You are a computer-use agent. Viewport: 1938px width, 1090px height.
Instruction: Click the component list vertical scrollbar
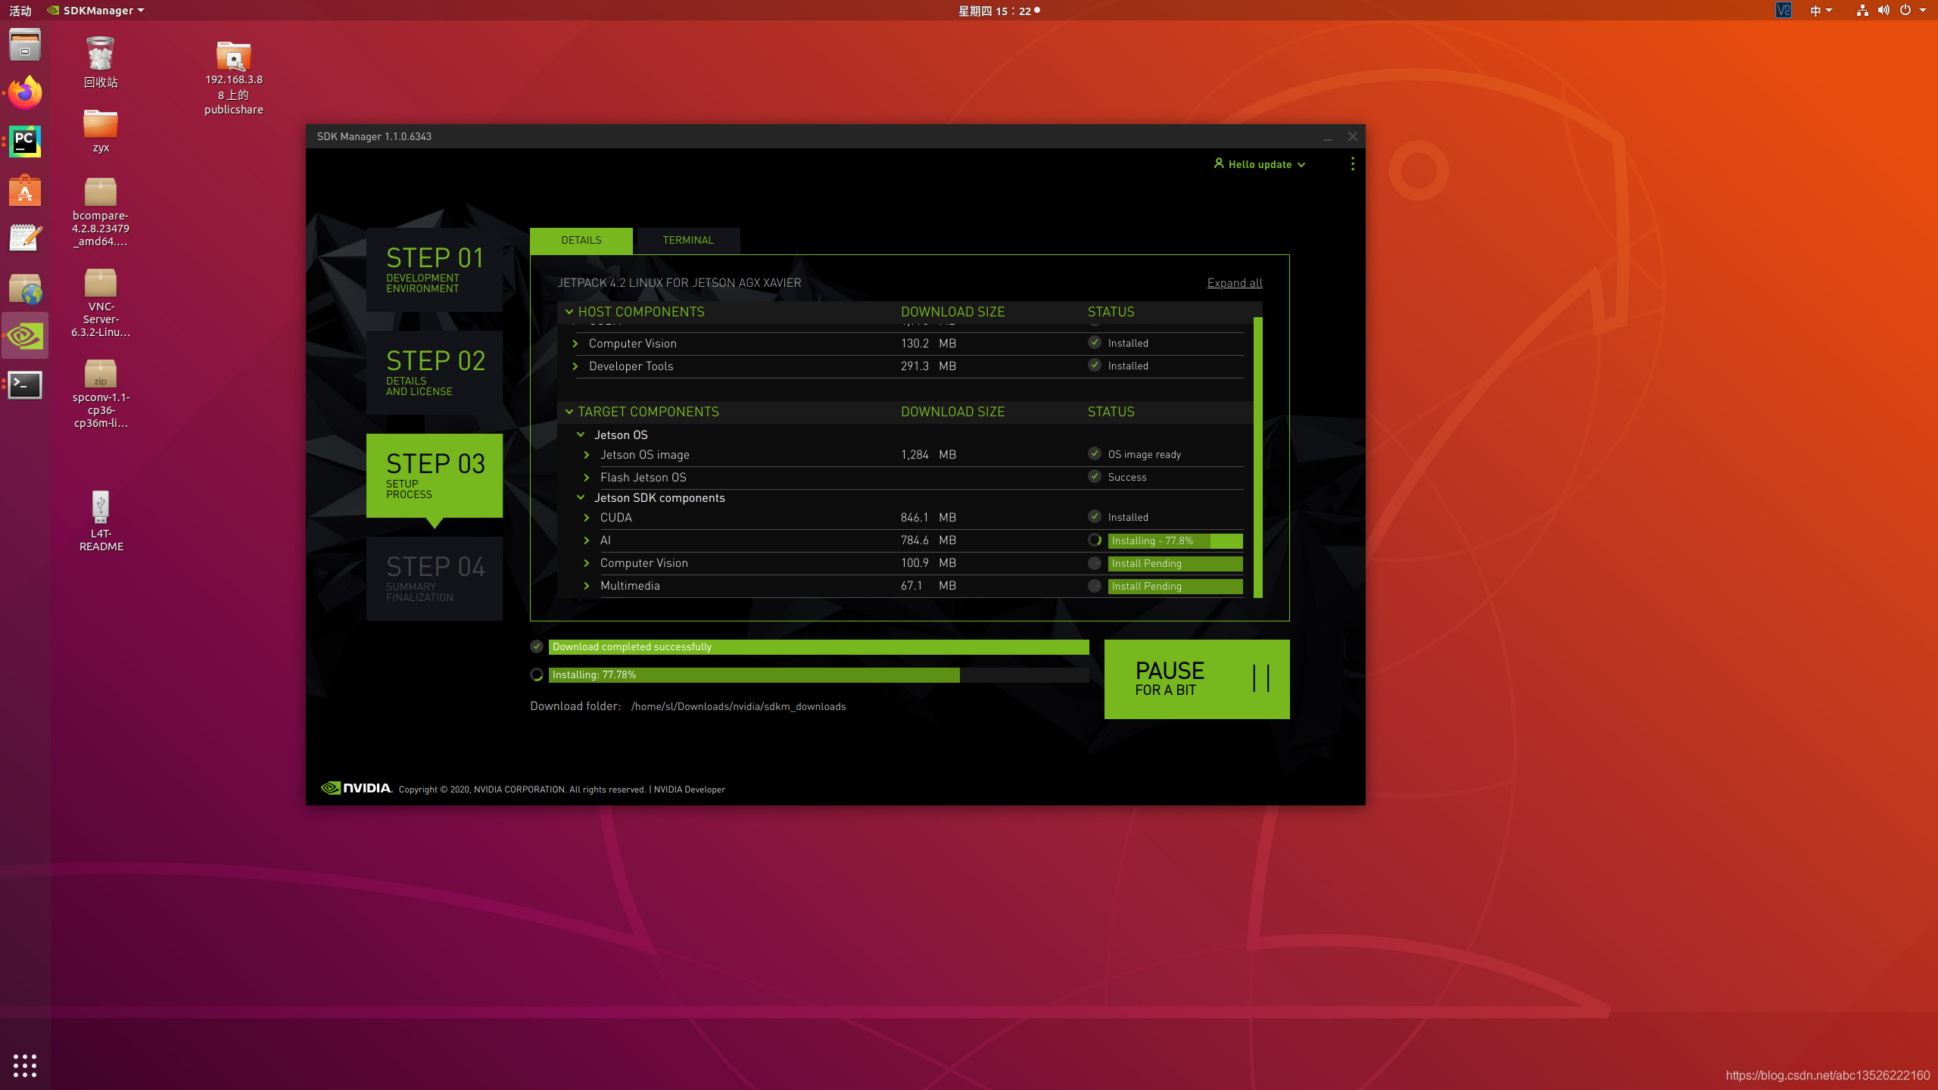coord(1258,457)
